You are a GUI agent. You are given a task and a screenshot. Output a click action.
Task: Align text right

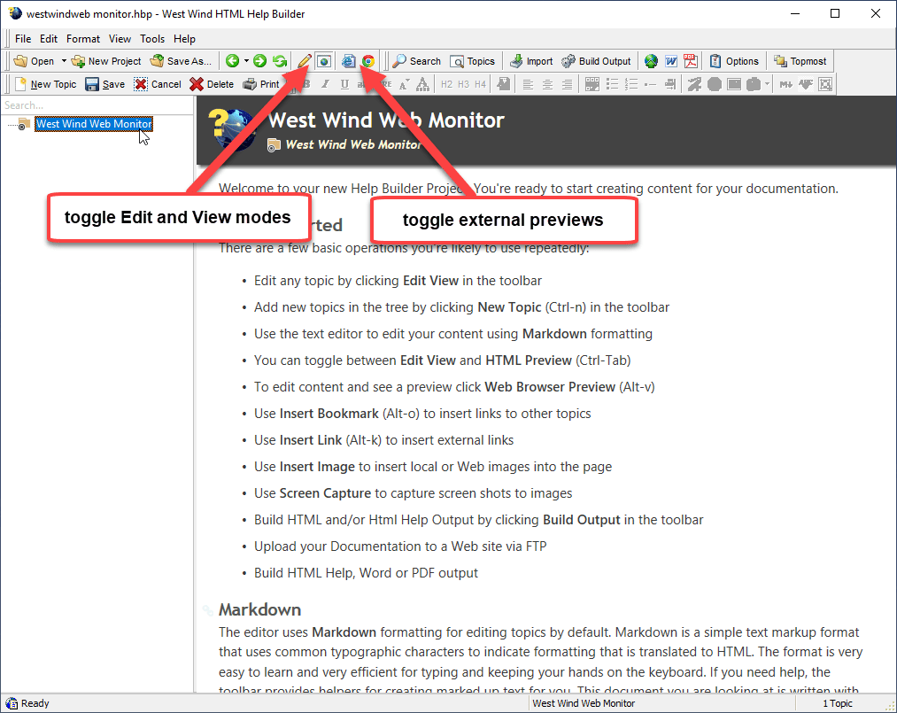567,84
